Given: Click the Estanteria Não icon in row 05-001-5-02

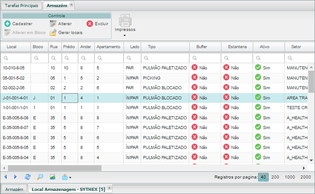Looking at the screenshot, I should click(226, 77).
